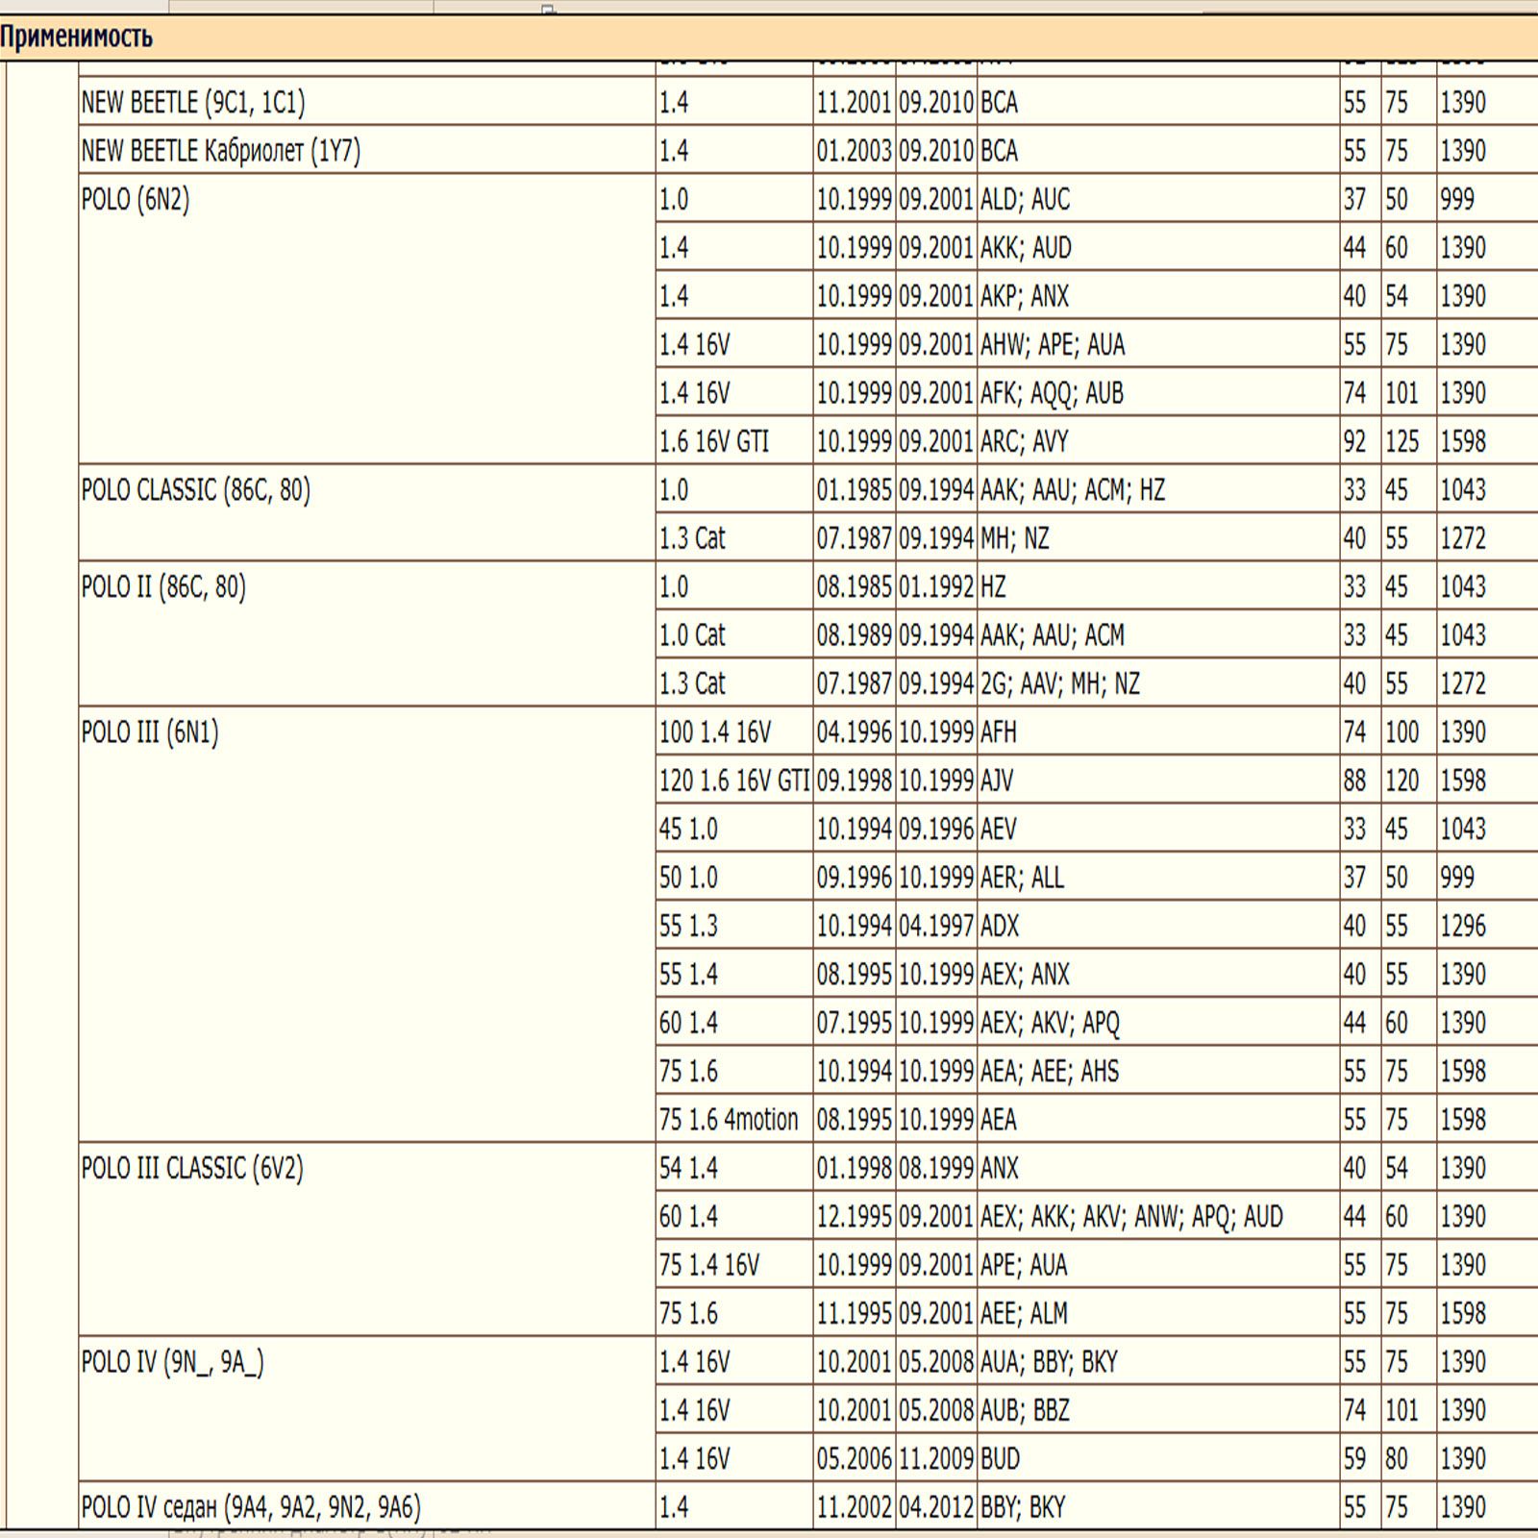1538x1538 pixels.
Task: Select the 120 1.6 16V GTI engine cell
Action: coord(733,781)
